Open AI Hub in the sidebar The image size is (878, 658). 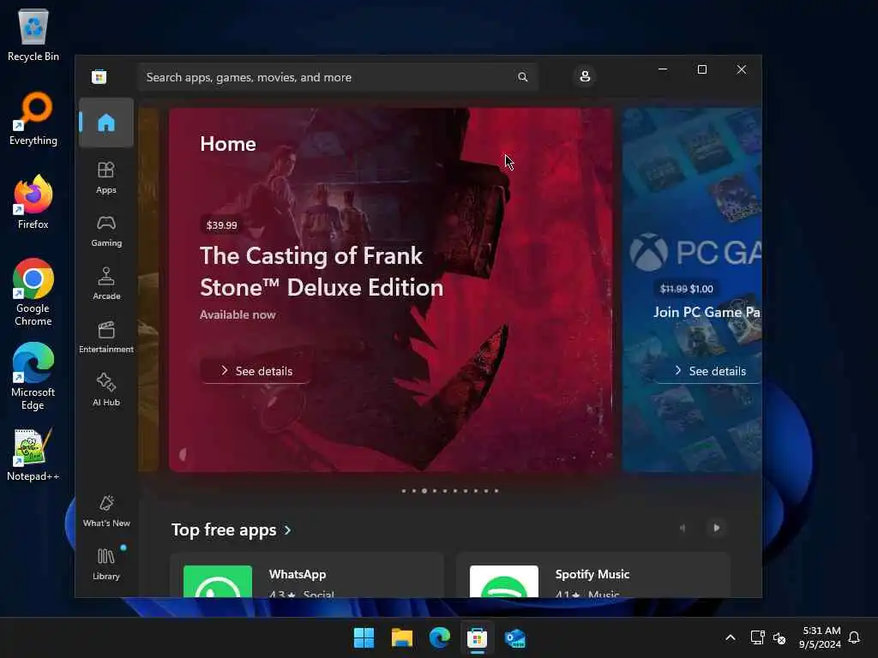pyautogui.click(x=105, y=390)
